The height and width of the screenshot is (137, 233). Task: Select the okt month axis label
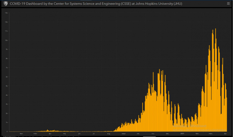138,134
